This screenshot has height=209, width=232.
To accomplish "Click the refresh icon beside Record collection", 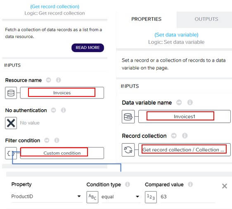I will 128,150.
